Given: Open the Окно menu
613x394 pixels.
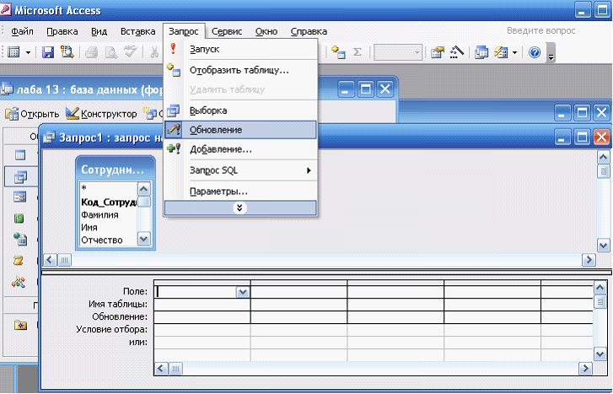Looking at the screenshot, I should click(266, 31).
